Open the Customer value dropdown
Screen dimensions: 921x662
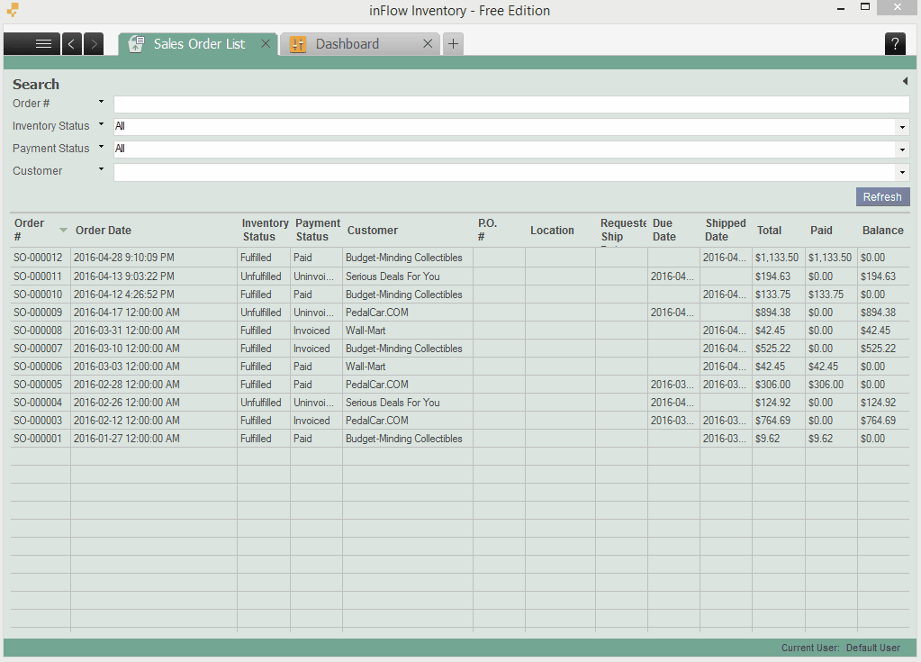902,173
